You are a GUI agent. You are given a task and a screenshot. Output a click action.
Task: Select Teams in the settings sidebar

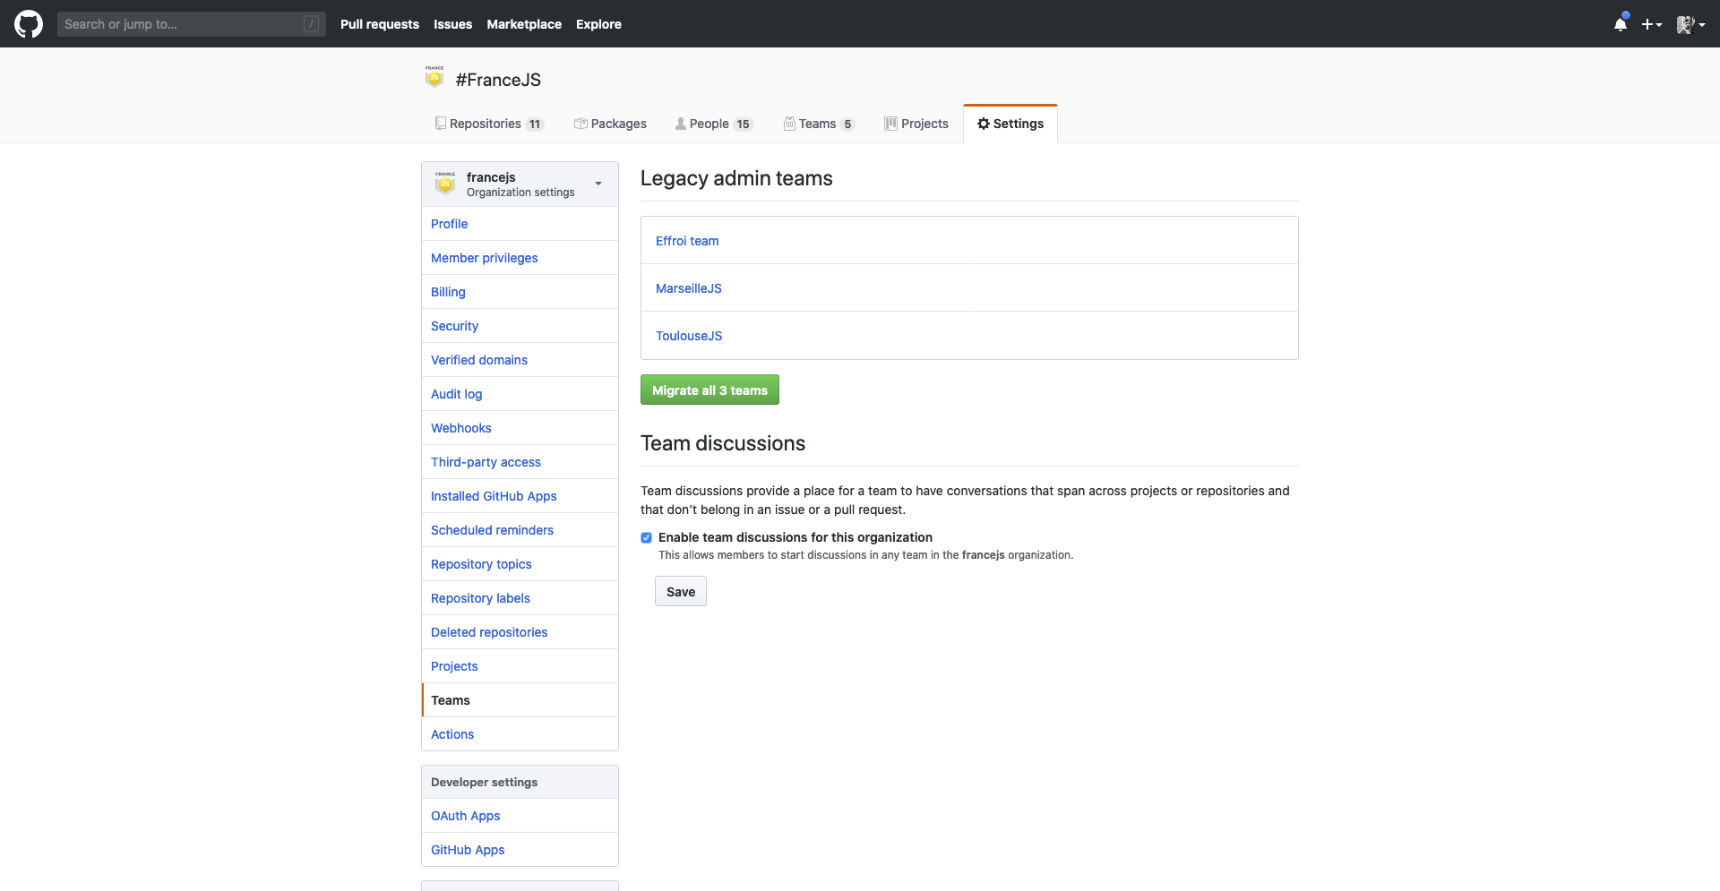tap(520, 700)
